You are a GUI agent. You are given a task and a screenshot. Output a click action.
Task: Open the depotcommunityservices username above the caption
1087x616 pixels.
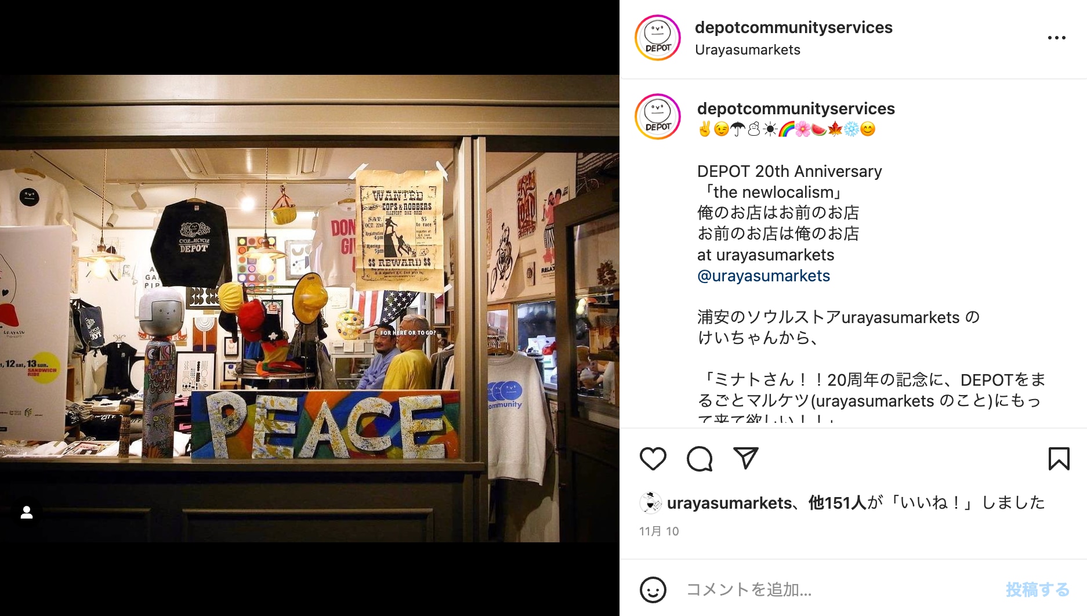click(796, 108)
